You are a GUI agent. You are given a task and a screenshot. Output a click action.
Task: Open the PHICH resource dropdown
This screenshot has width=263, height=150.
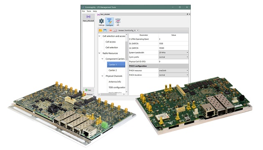pos(173,70)
